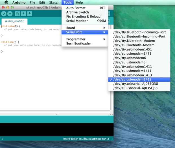This screenshot has width=175, height=148.
Task: Expand the Board submenu
Action: click(x=85, y=28)
